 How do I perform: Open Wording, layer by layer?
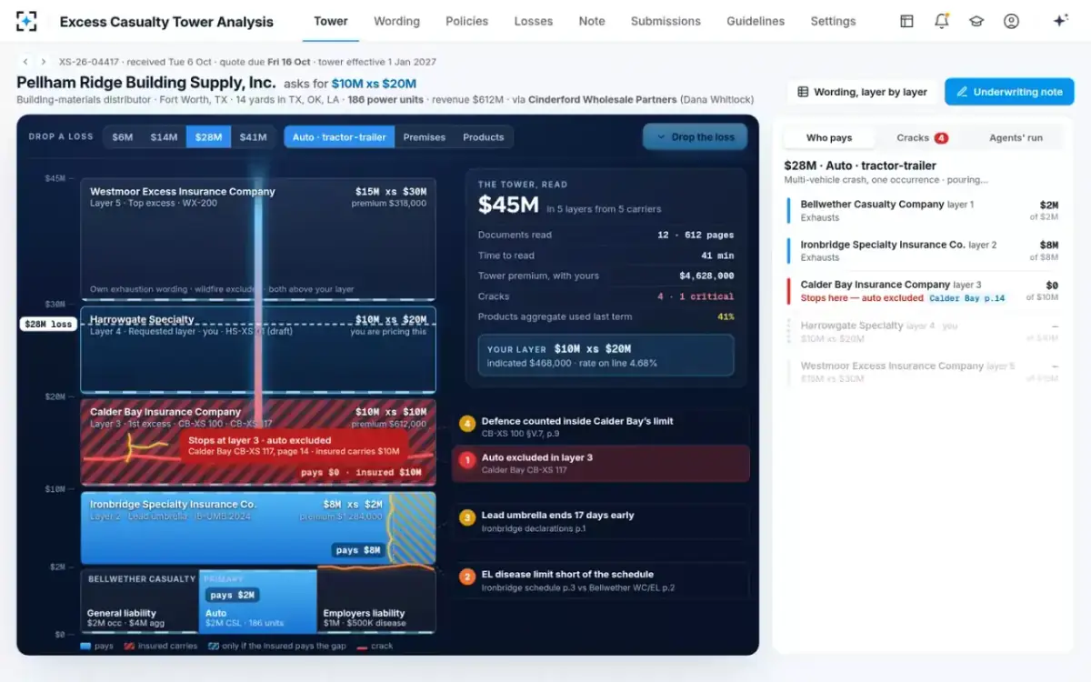coord(862,92)
